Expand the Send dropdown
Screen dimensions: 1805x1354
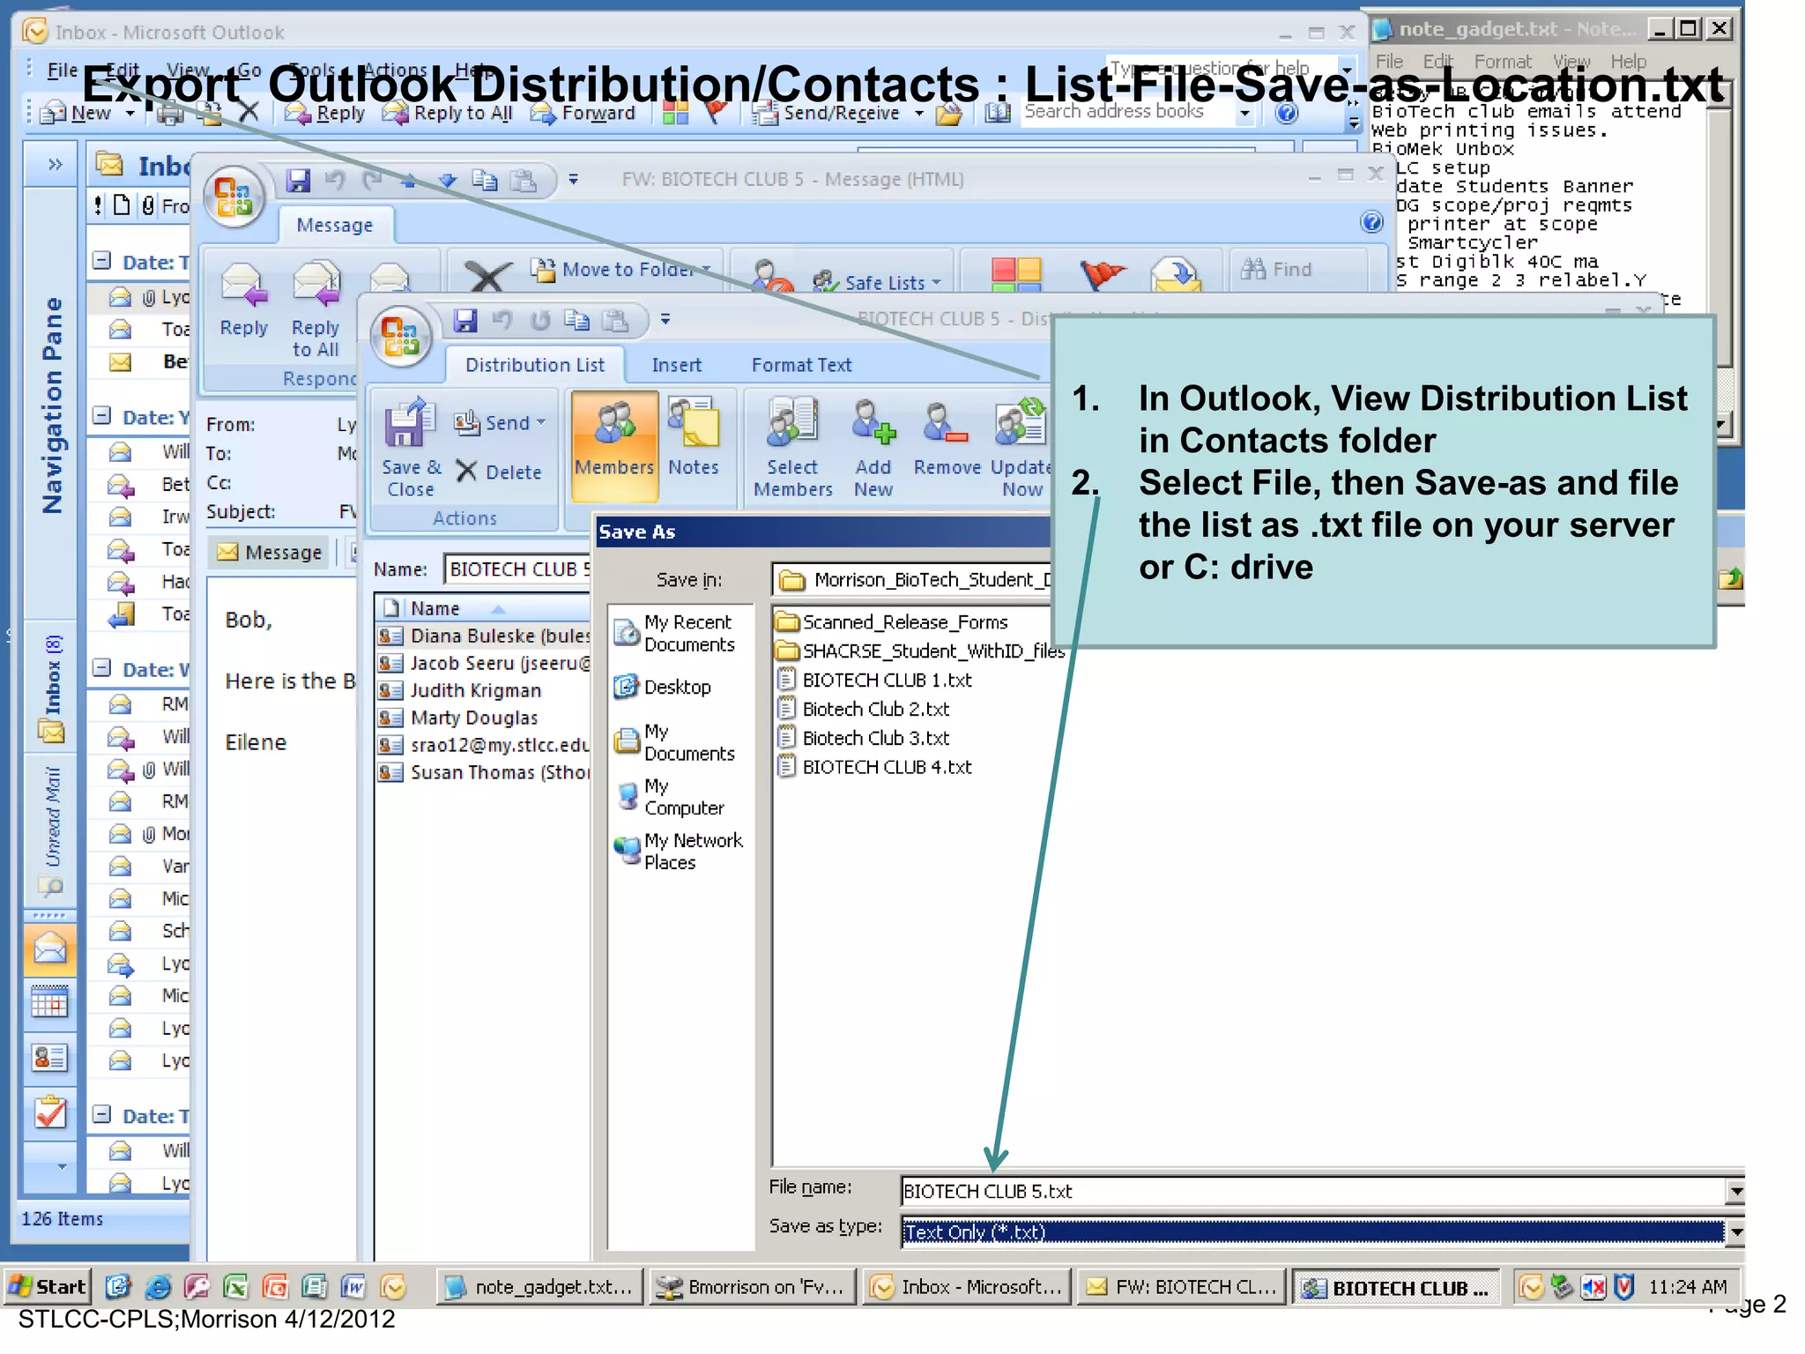pos(541,423)
